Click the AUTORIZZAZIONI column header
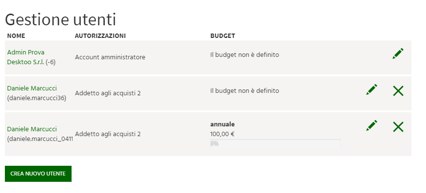Screen dimensions: 426x193 pyautogui.click(x=100, y=36)
